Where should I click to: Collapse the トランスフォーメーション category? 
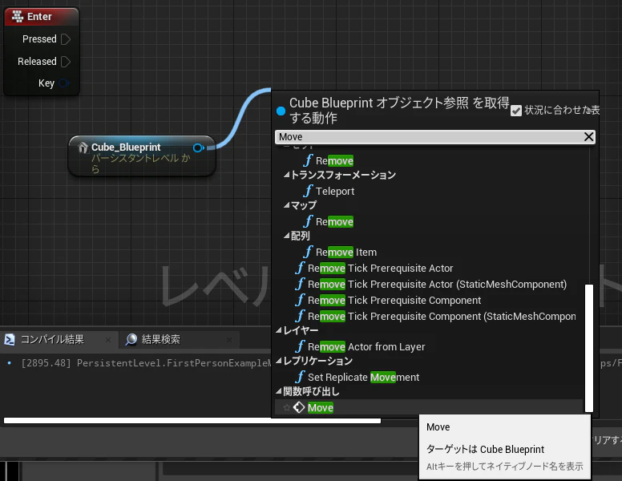coord(286,175)
